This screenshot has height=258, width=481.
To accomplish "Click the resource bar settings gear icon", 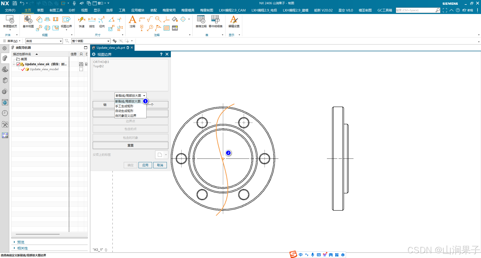I will tap(5, 48).
